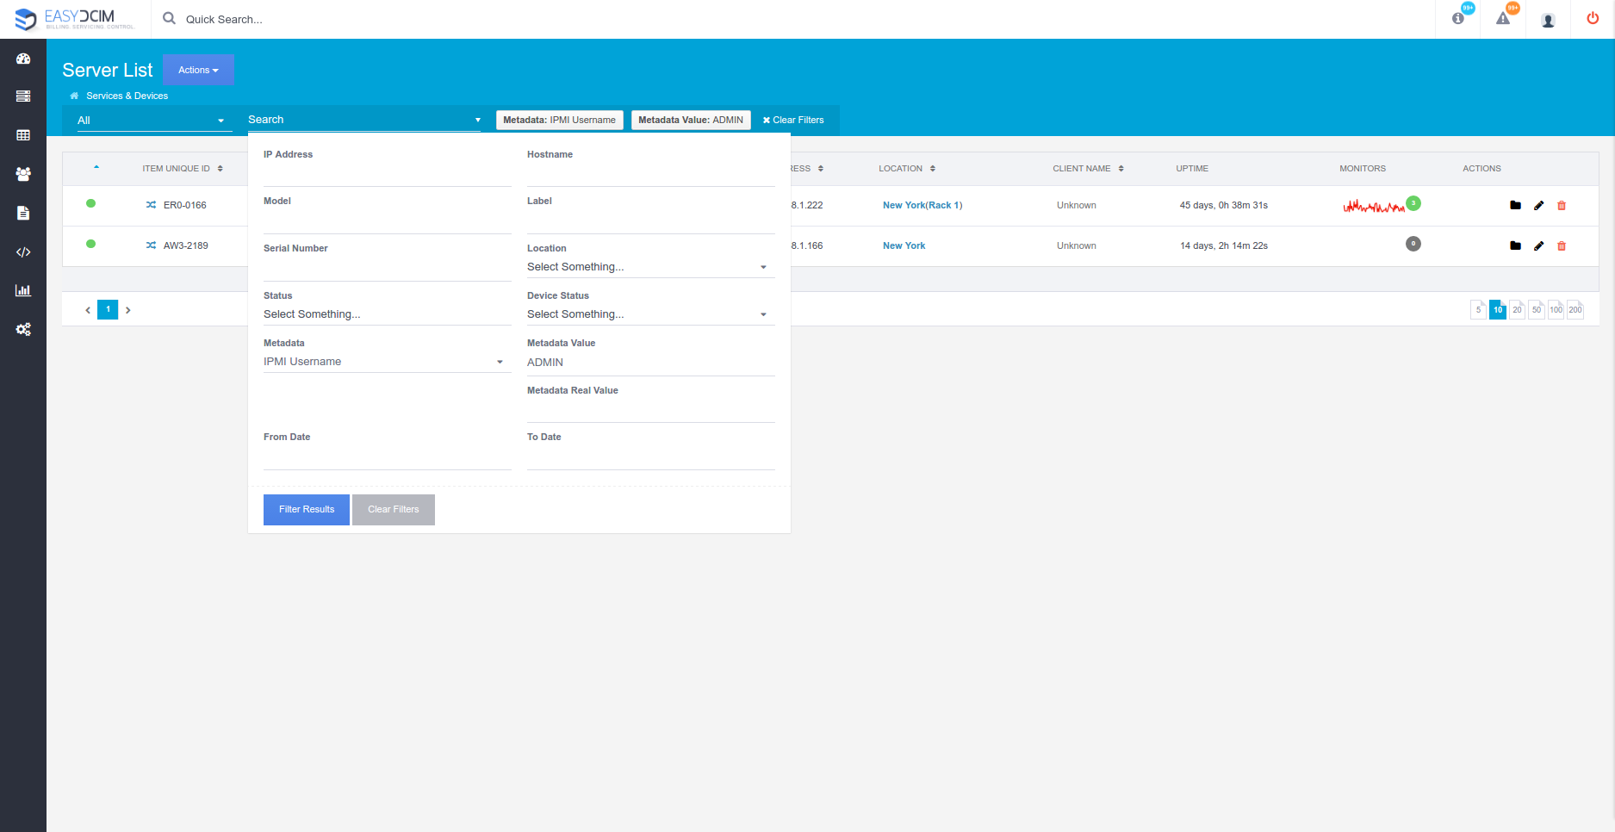The image size is (1615, 832).
Task: Expand the Metadata IPMI Username dropdown
Action: 385,362
